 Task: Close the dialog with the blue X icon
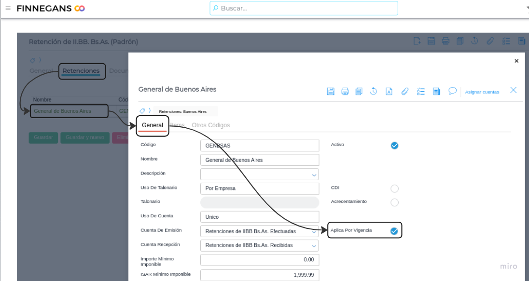pyautogui.click(x=513, y=90)
